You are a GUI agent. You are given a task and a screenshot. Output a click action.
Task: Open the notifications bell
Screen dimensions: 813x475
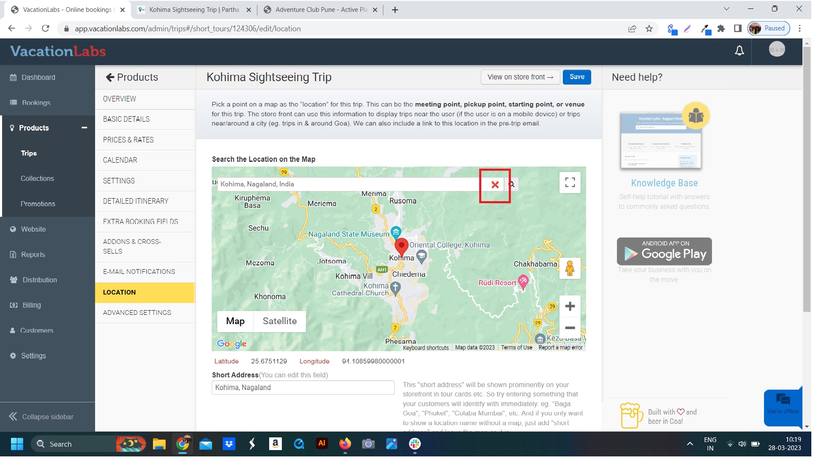tap(740, 51)
